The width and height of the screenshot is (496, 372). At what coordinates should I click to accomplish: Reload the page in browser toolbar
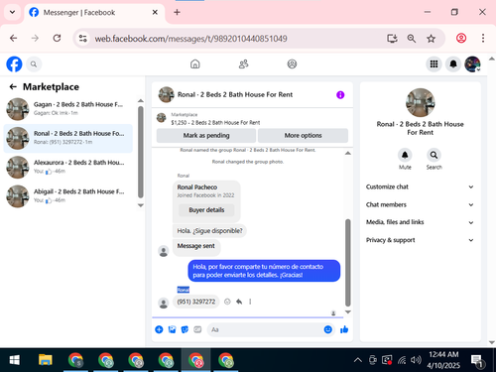point(57,39)
